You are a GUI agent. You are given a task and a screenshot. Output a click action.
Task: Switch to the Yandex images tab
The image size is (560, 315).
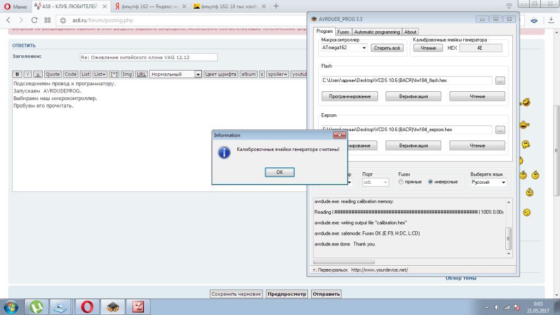[x=230, y=7]
